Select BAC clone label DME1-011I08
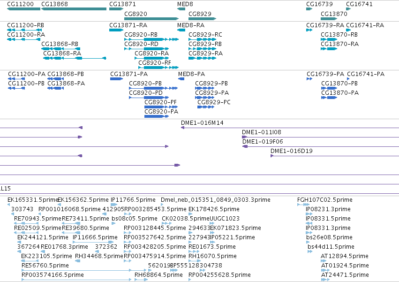The height and width of the screenshot is (282, 399). (262, 132)
